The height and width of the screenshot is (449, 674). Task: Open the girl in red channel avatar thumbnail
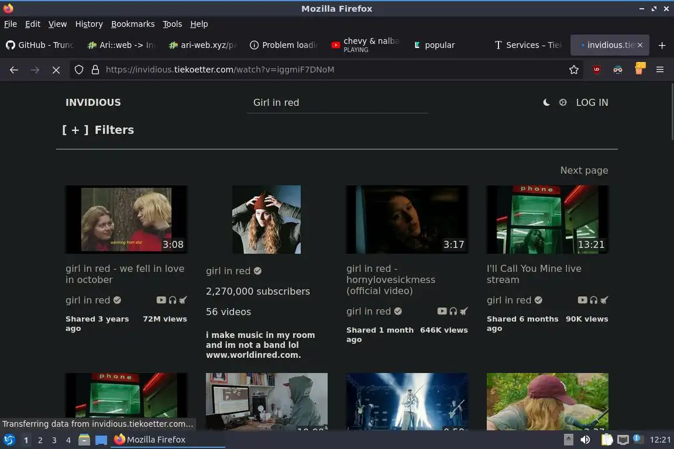click(x=267, y=220)
